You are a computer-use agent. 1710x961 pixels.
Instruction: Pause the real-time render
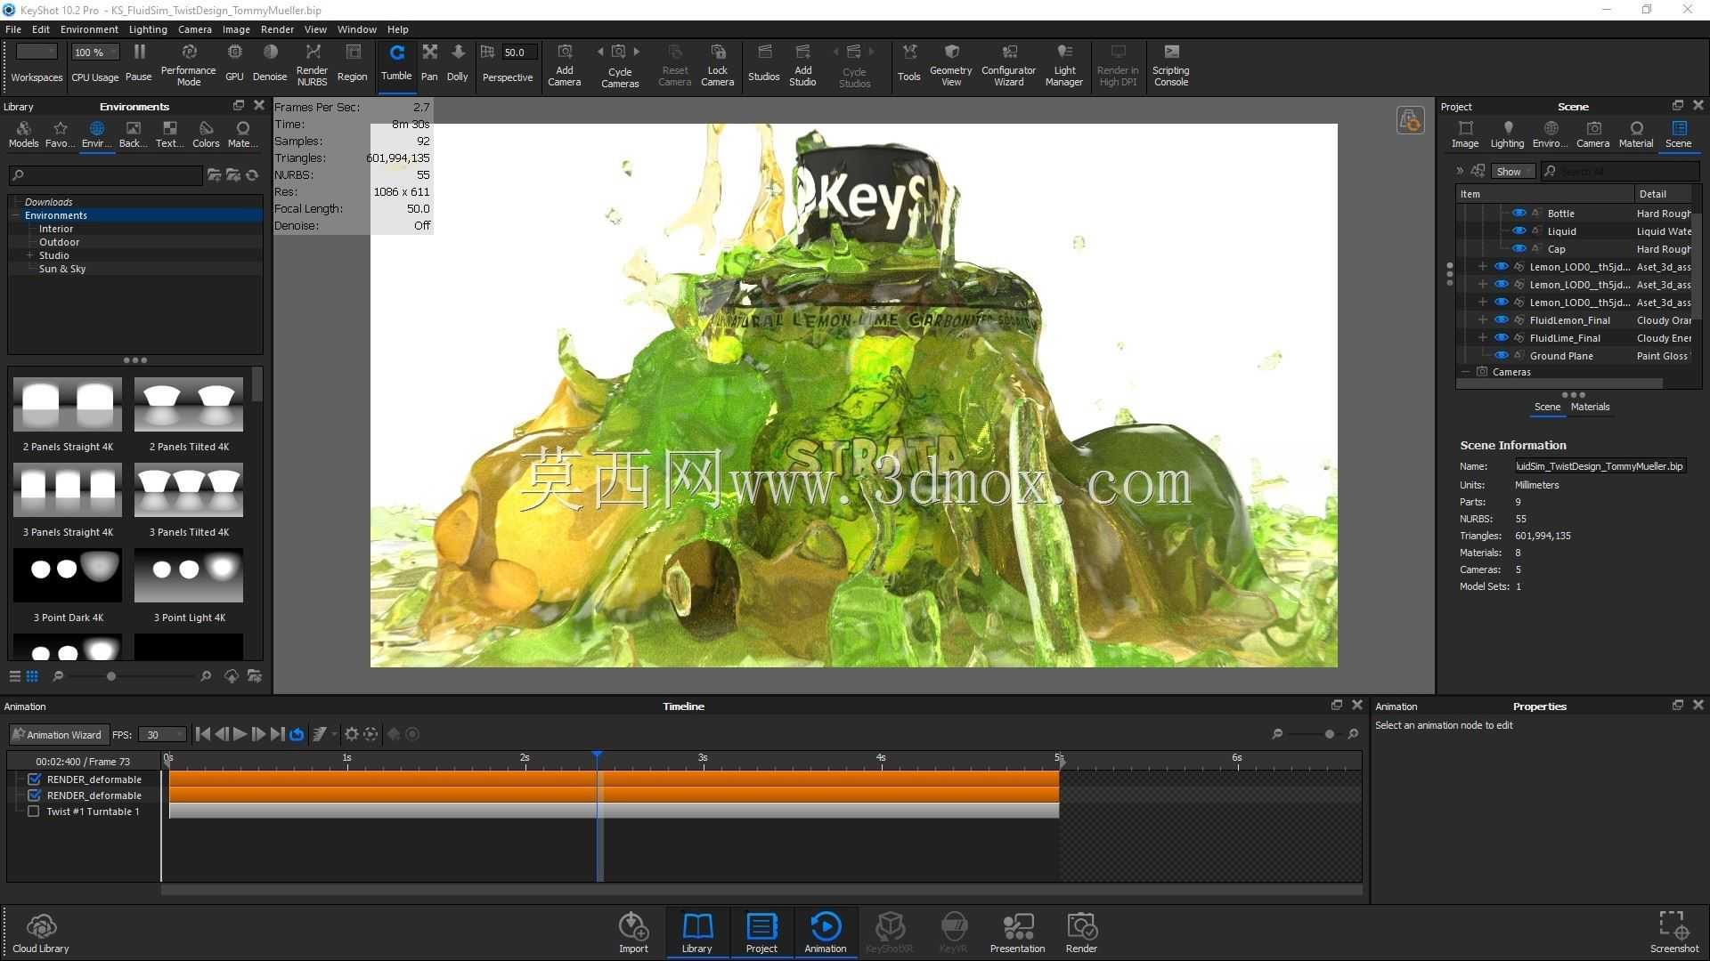point(138,63)
